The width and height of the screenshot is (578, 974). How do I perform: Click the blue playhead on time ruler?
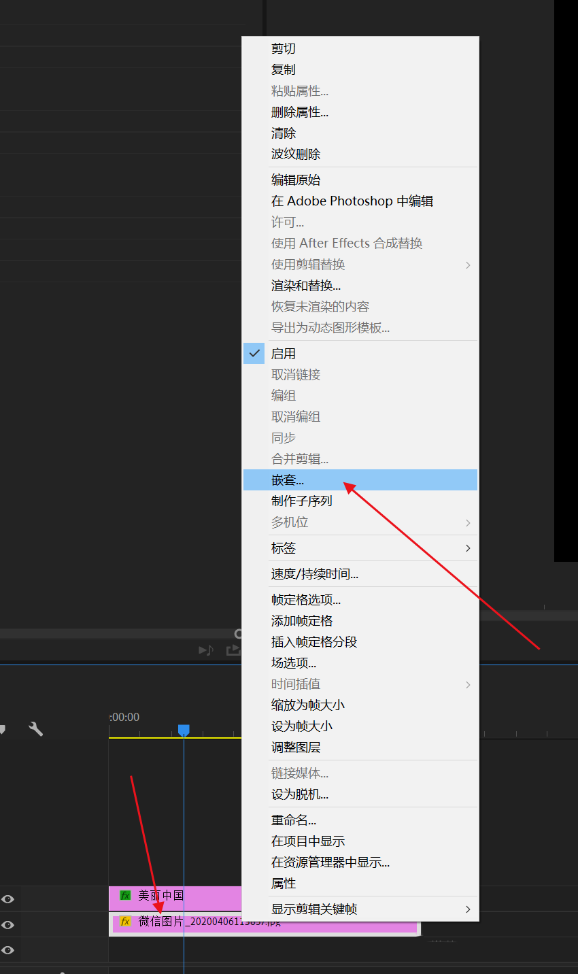point(184,730)
